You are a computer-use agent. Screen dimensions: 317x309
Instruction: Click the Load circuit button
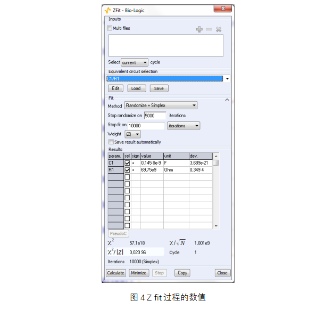[137, 88]
